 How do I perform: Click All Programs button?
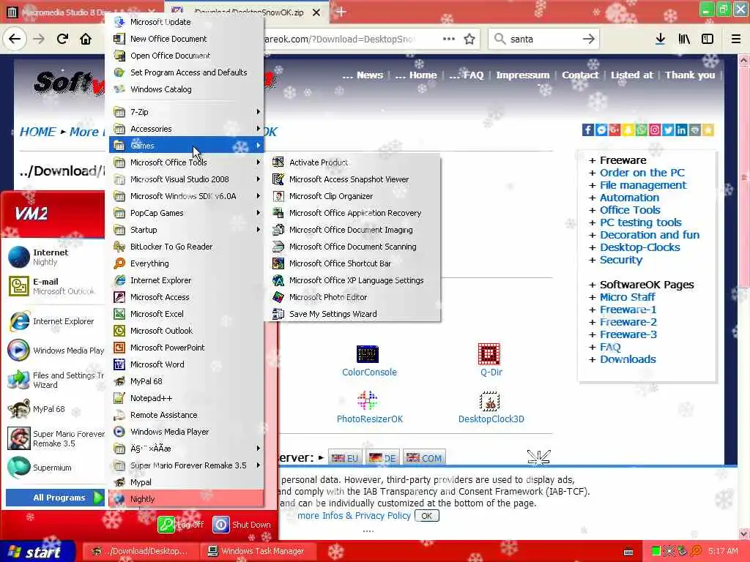pyautogui.click(x=55, y=498)
